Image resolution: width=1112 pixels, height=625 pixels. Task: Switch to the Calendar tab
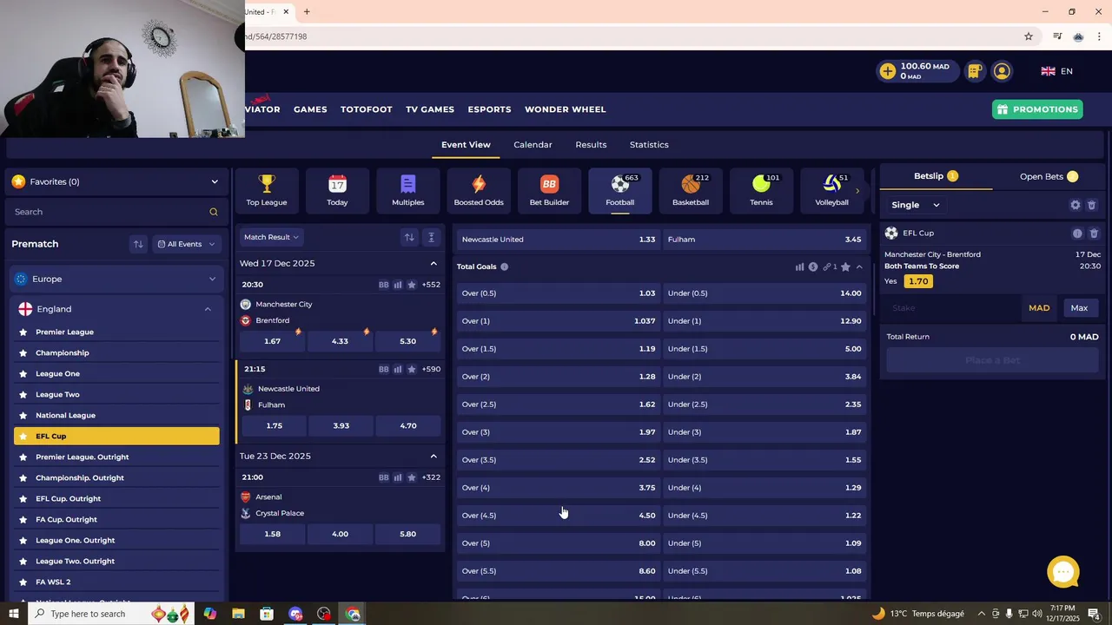pyautogui.click(x=533, y=145)
